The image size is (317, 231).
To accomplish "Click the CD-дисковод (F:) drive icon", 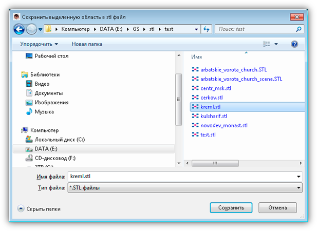I will tap(30, 158).
